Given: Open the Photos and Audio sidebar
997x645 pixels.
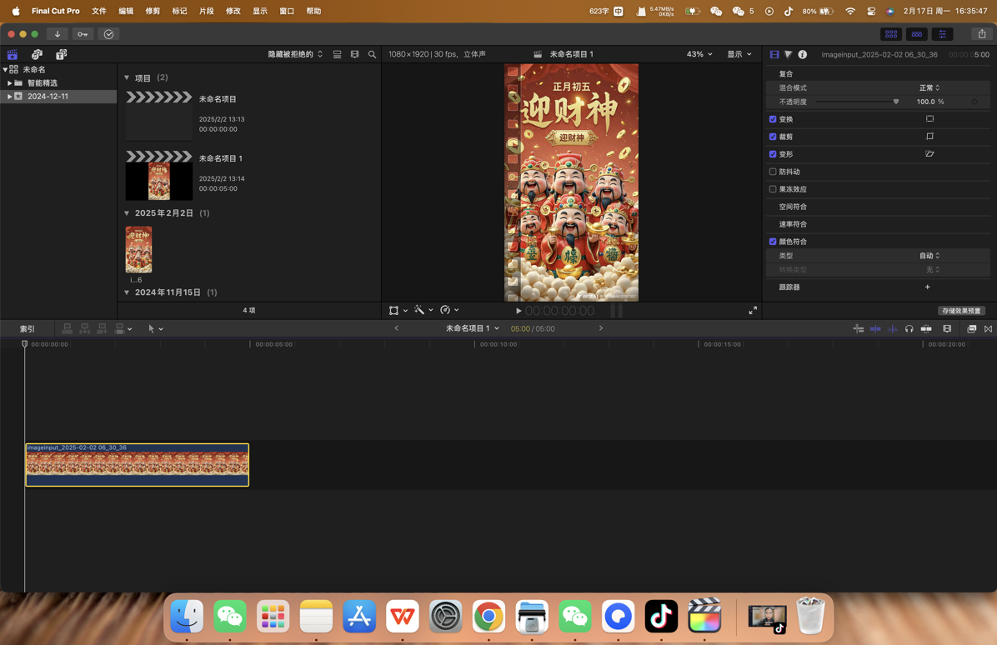Looking at the screenshot, I should pyautogui.click(x=36, y=54).
